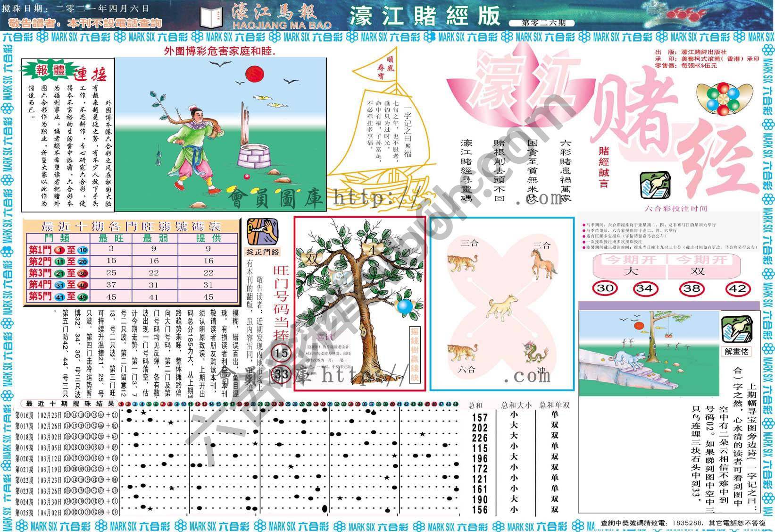Click the 第零二六期 issue label
The height and width of the screenshot is (532, 775).
(x=542, y=23)
